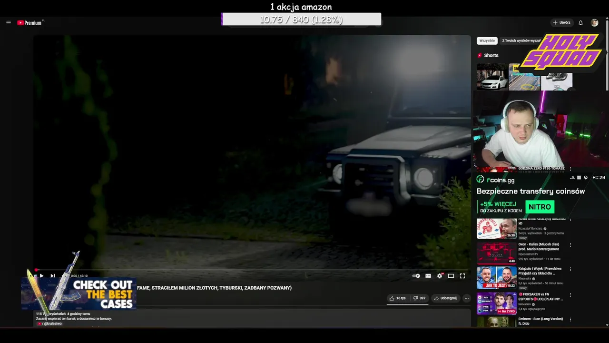Play the video with the play button

41,276
